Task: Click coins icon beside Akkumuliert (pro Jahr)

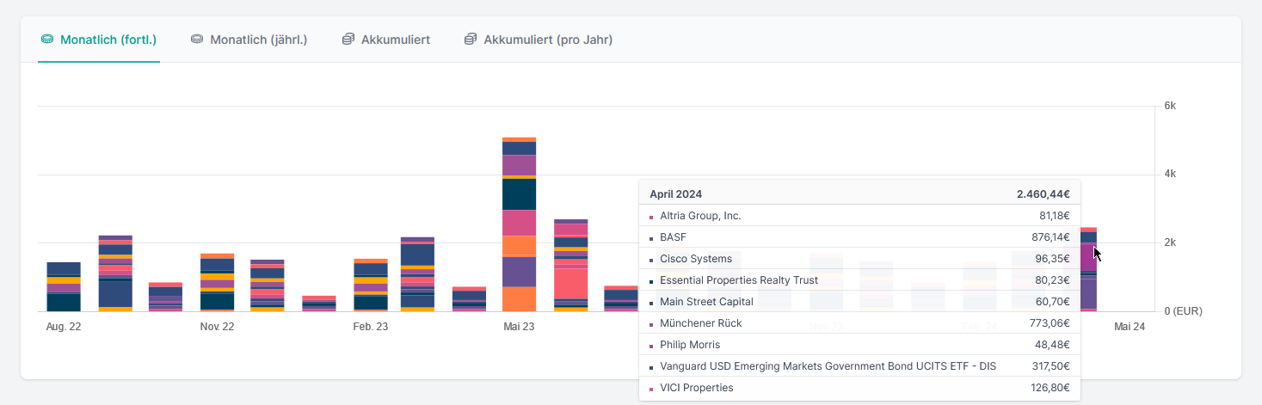Action: tap(471, 40)
